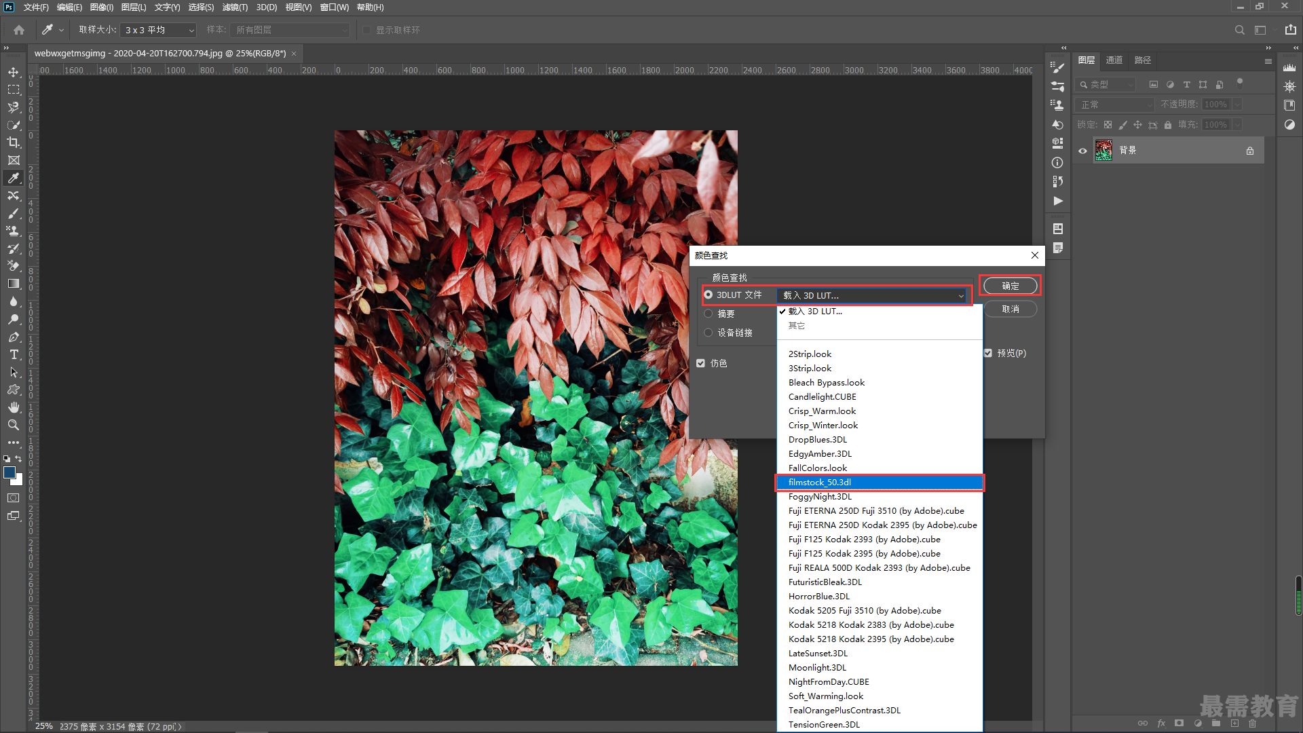Image resolution: width=1303 pixels, height=733 pixels.
Task: Open the 载入 3D LUT dropdown
Action: tap(872, 295)
